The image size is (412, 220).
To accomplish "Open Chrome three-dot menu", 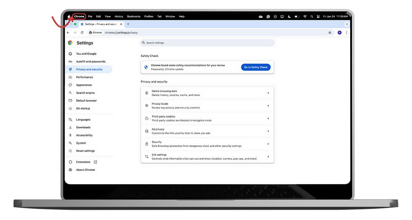I will pyautogui.click(x=346, y=32).
